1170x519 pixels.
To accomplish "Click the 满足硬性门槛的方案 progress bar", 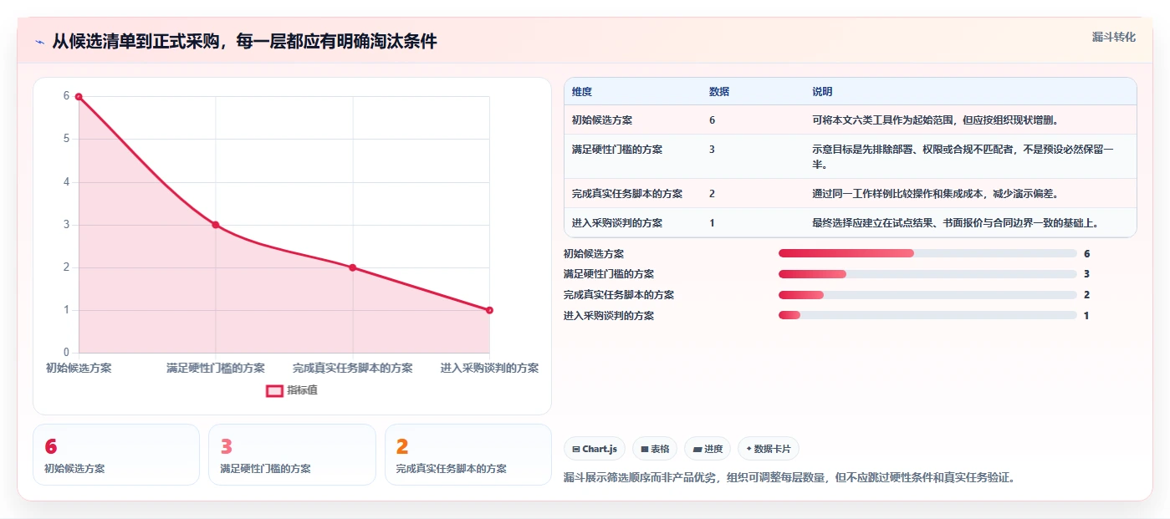I will pyautogui.click(x=927, y=274).
